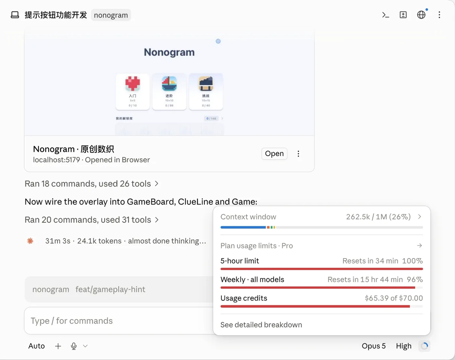Expand "Ran 20 commands, used 31 tools"

[x=92, y=220]
